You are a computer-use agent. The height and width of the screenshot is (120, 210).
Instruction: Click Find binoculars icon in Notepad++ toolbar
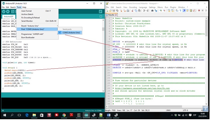click(x=152, y=11)
